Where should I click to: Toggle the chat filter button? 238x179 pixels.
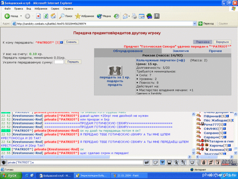pos(163,163)
